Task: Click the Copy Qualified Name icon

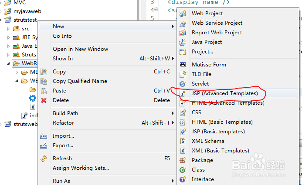Action: 44,81
